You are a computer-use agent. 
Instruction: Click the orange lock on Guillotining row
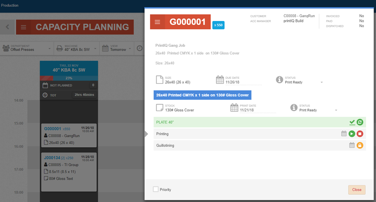360,145
